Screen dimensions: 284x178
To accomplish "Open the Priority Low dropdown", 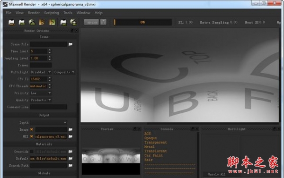I will click(x=41, y=93).
